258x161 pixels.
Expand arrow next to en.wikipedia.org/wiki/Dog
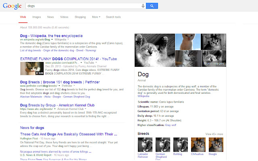52,39
